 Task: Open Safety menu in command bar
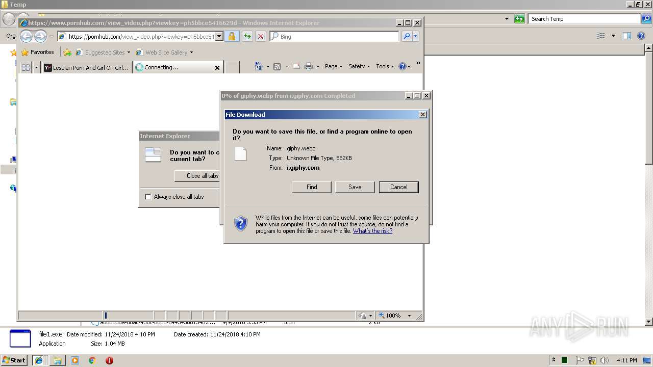tap(359, 66)
